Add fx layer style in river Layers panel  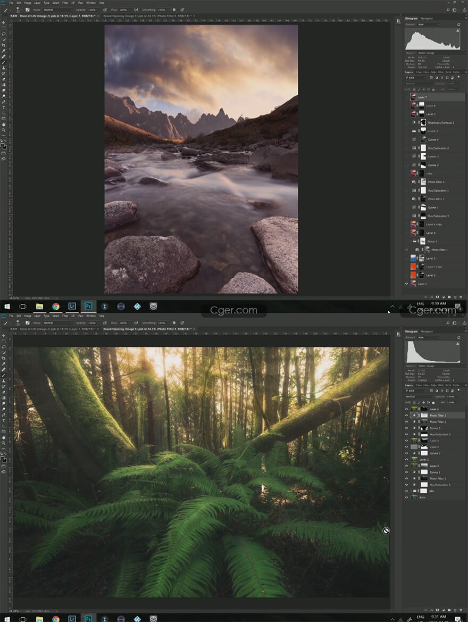tap(431, 297)
